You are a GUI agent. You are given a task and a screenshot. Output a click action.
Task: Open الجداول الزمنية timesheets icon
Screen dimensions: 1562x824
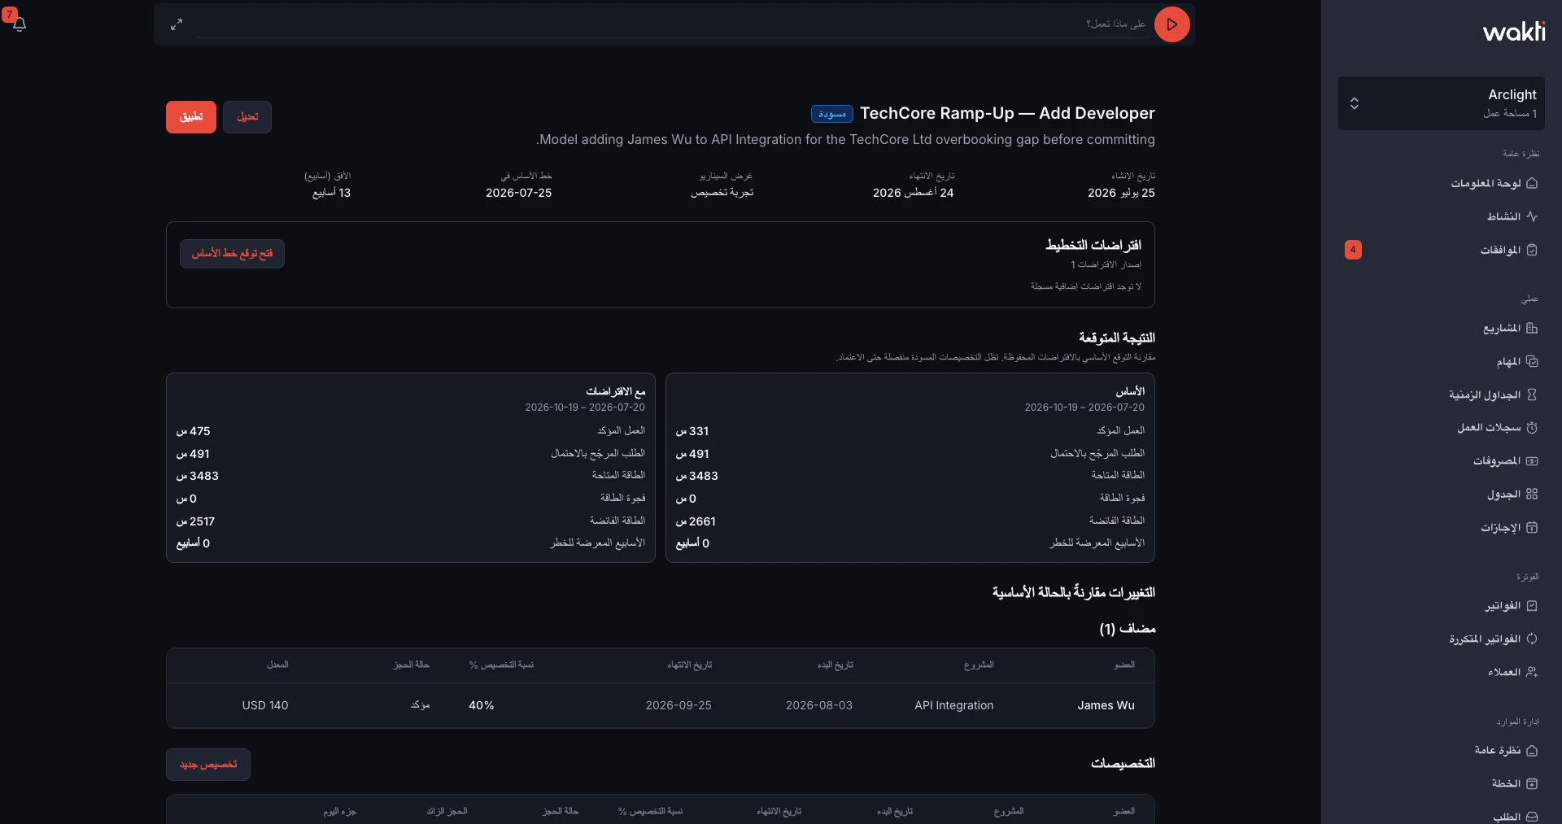tap(1532, 395)
